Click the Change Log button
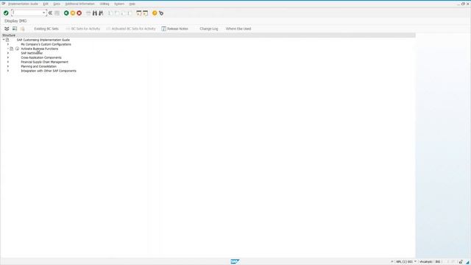Image resolution: width=471 pixels, height=265 pixels. tap(209, 29)
